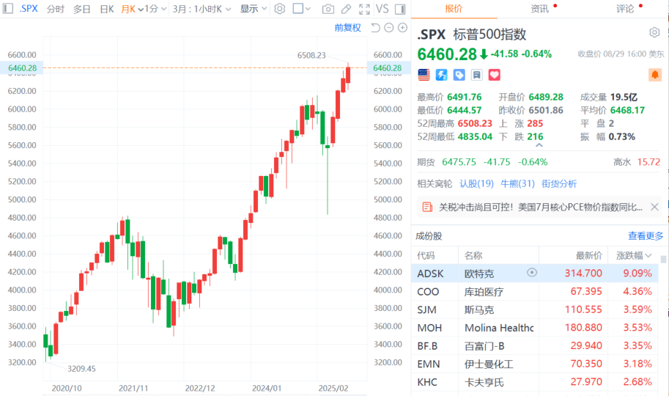Screen dimensions: 669x396
Task: Zoom out the chart with minus icon
Action: [388, 28]
